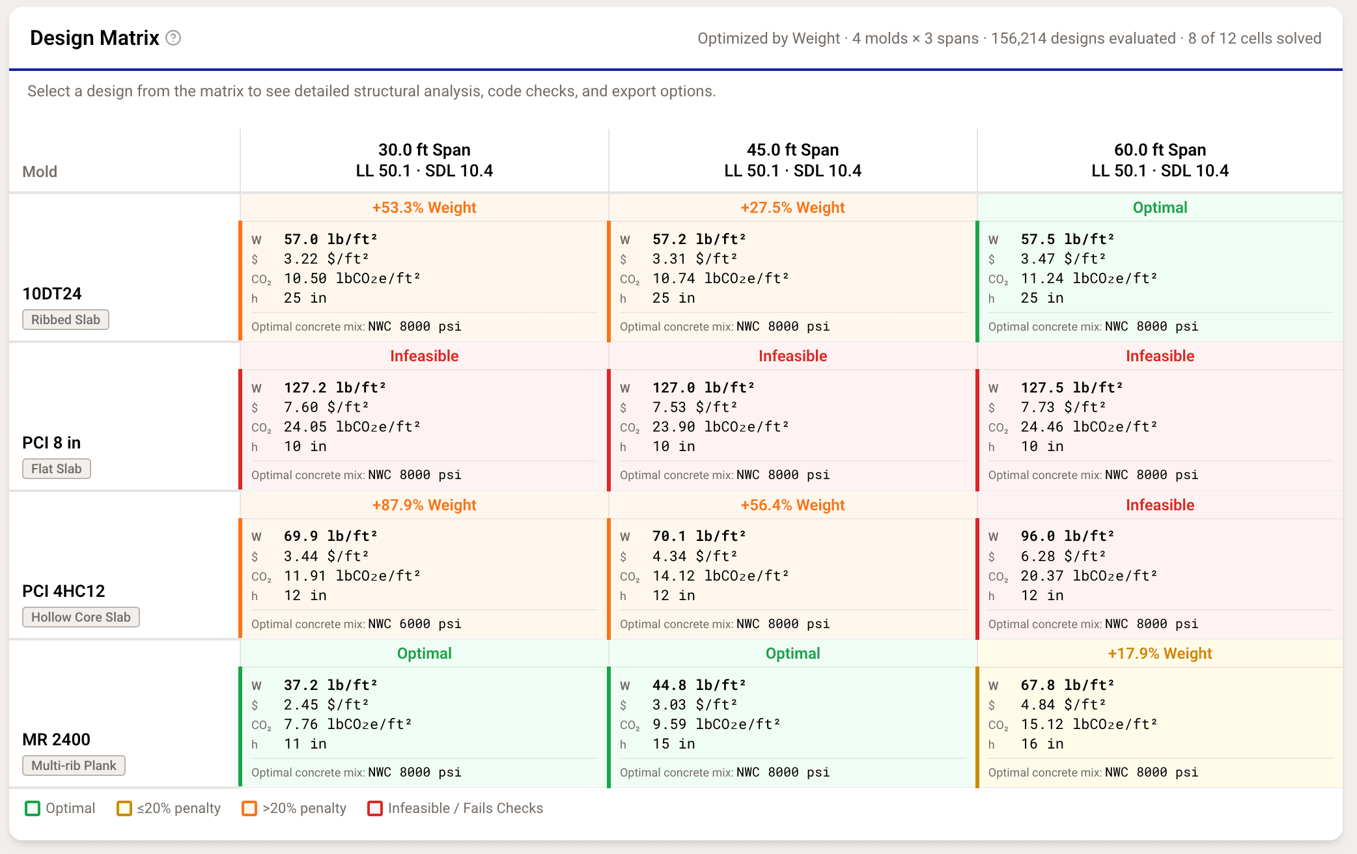1357x854 pixels.
Task: Click the 60.0 ft Span column header
Action: [1160, 160]
